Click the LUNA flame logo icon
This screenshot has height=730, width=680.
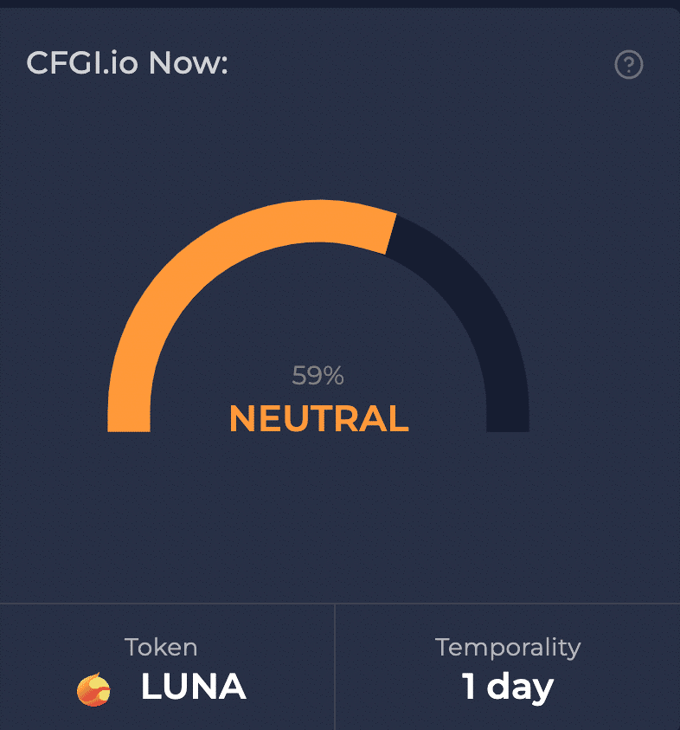coord(93,689)
